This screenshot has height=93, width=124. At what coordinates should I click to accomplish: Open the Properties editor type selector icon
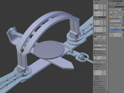[x=110, y=1]
